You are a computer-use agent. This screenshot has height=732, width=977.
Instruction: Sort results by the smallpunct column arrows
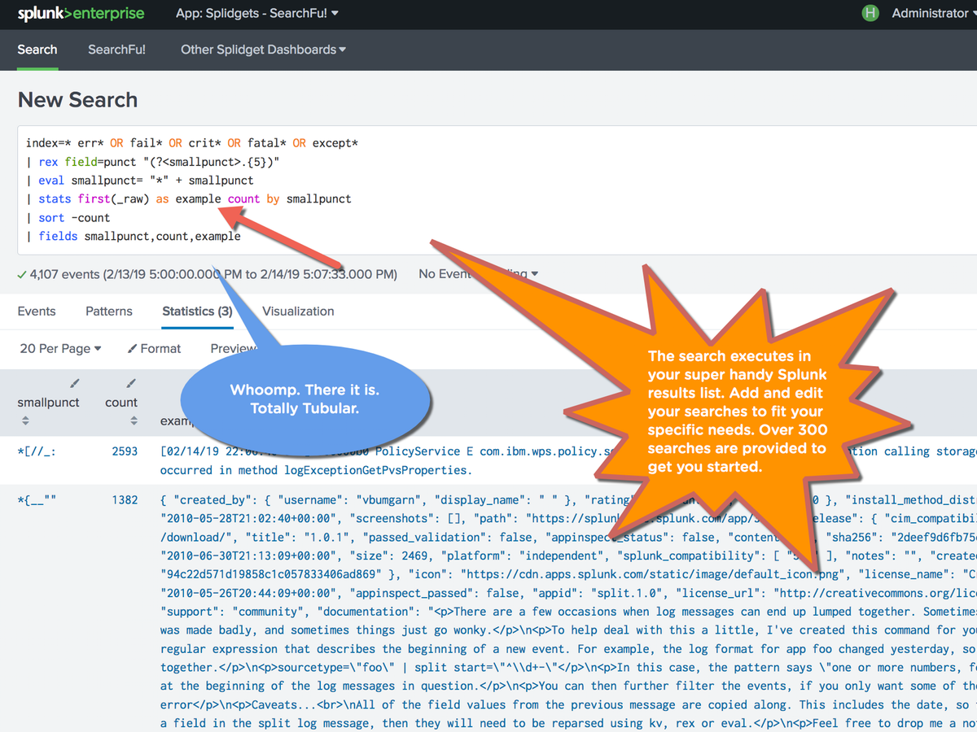25,420
